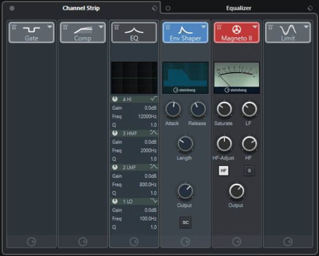Click the Magneto LF knob
Screen dimensions: 319x256
[x=249, y=109]
